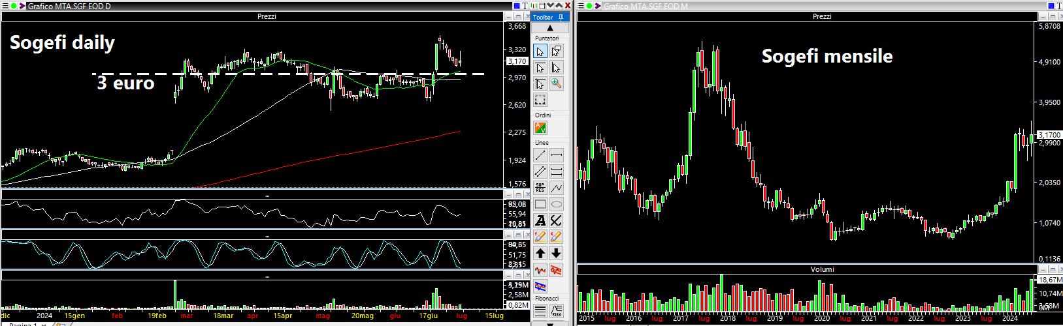The width and height of the screenshot is (1063, 326).
Task: Select the crossed-out wave tool
Action: click(557, 270)
